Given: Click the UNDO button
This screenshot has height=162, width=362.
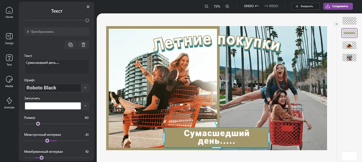Looking at the screenshot, I should pos(251,6).
